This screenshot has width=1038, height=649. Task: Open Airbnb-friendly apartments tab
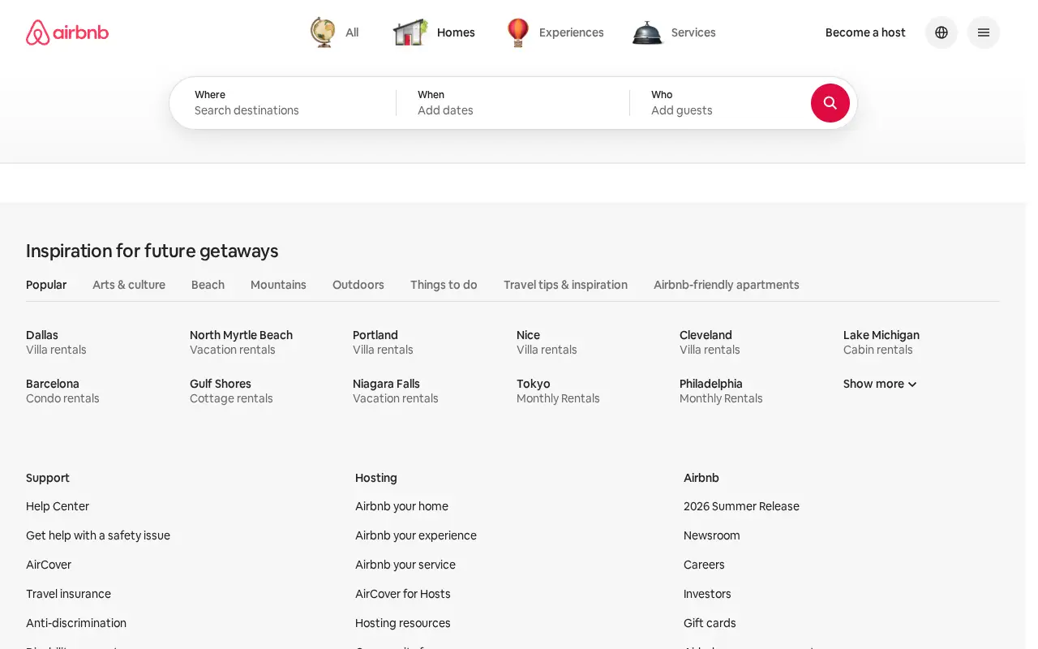pos(727,285)
